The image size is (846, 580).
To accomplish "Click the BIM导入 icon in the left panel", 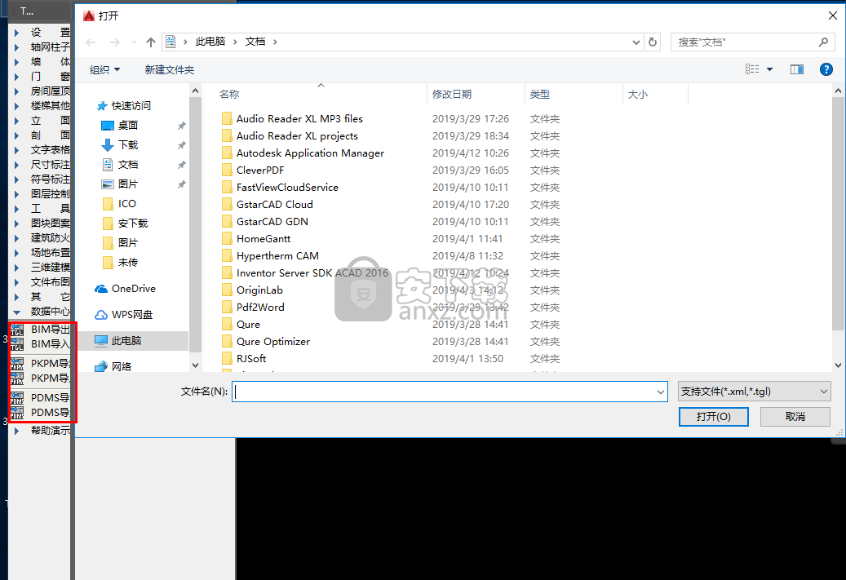I will point(17,344).
